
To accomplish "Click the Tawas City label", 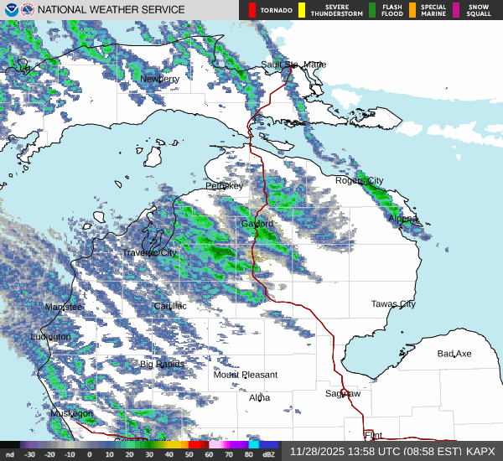I will (x=393, y=303).
